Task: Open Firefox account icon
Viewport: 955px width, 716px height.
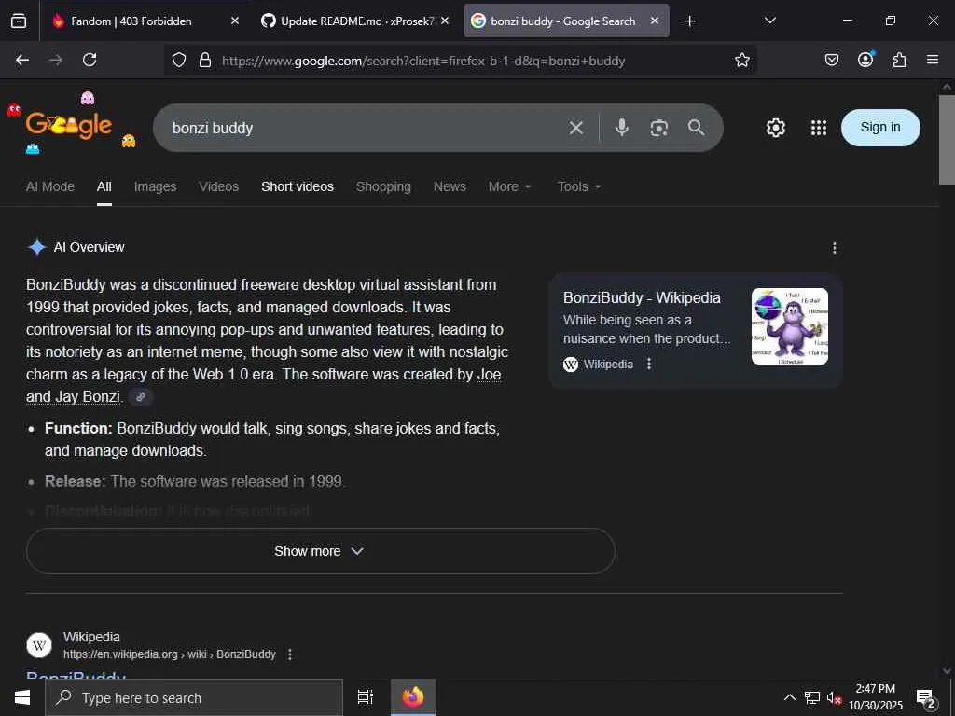Action: click(x=865, y=60)
